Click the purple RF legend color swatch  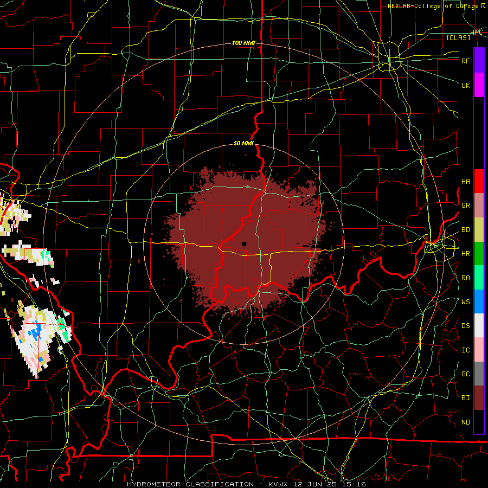click(x=479, y=61)
